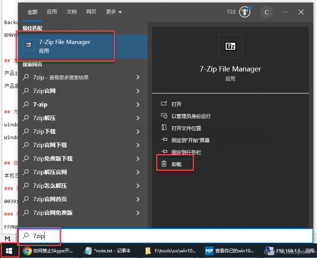Select 打开 action
317x258 pixels.
176,104
